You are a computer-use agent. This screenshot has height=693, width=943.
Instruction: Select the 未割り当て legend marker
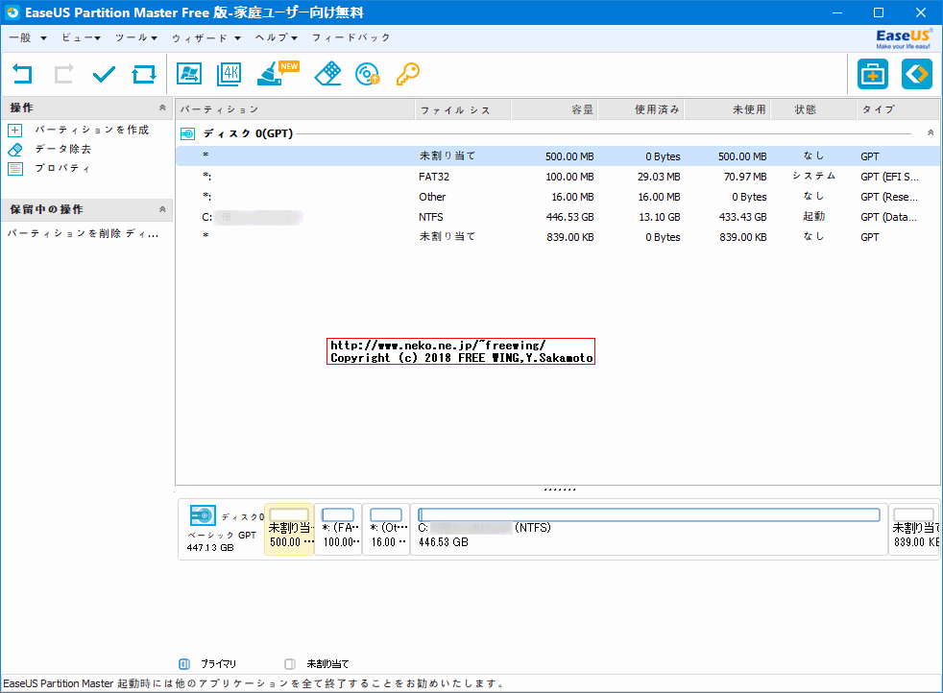pyautogui.click(x=290, y=663)
